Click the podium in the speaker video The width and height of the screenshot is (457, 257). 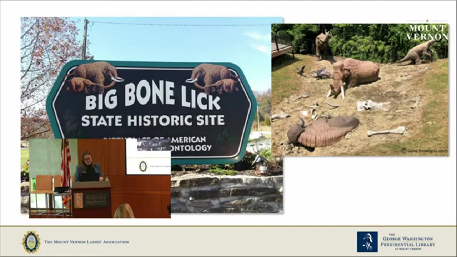point(92,199)
